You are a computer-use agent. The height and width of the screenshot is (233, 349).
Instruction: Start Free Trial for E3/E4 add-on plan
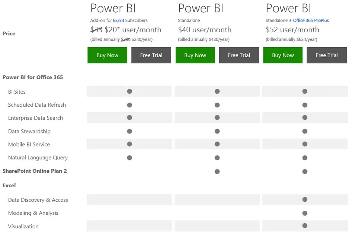[x=151, y=55]
